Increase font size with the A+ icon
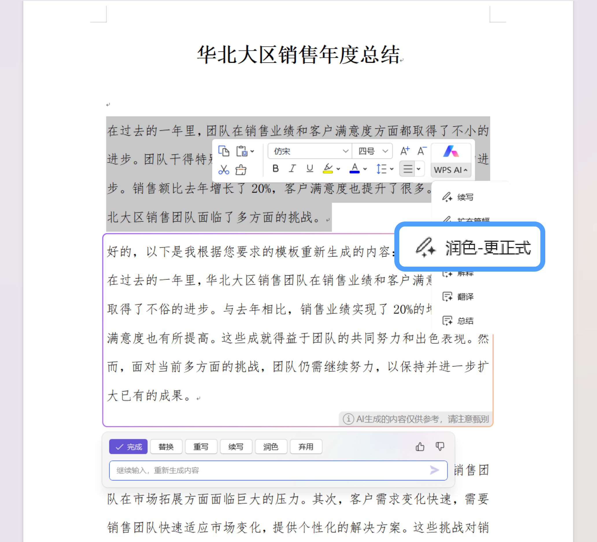Screen dimensions: 597x542 pyautogui.click(x=405, y=151)
